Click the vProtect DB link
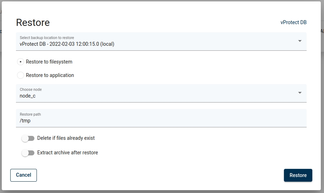This screenshot has height=193, width=324. click(293, 22)
